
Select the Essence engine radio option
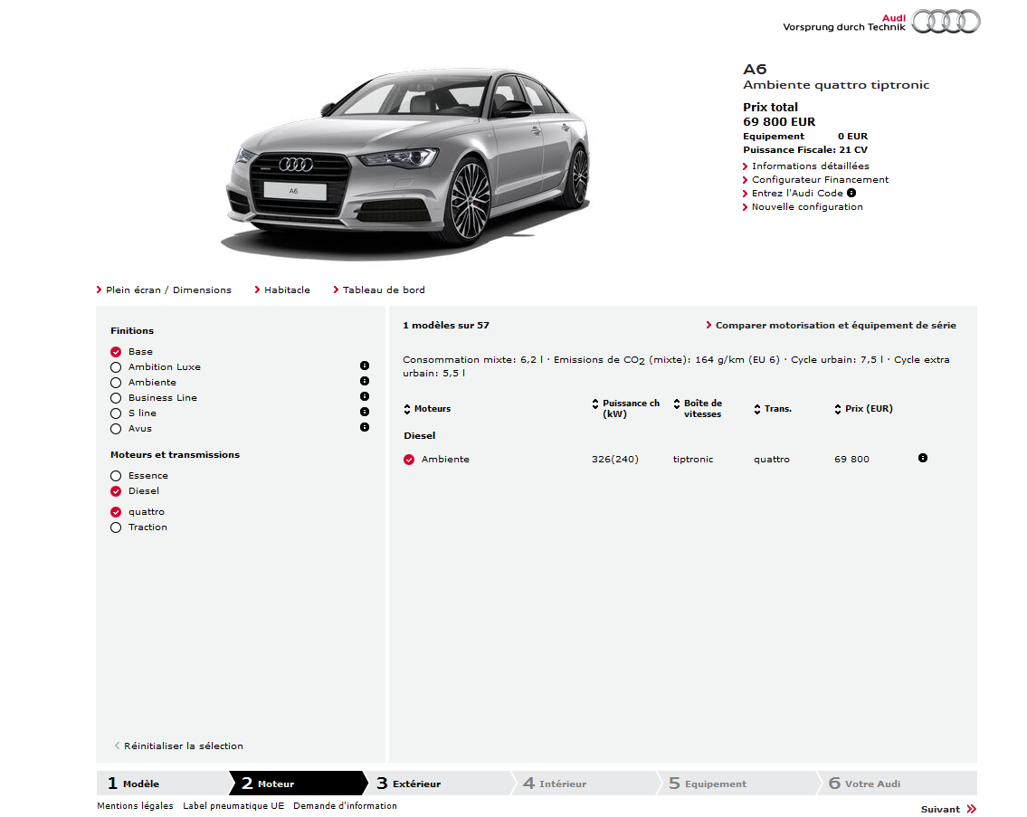(116, 476)
